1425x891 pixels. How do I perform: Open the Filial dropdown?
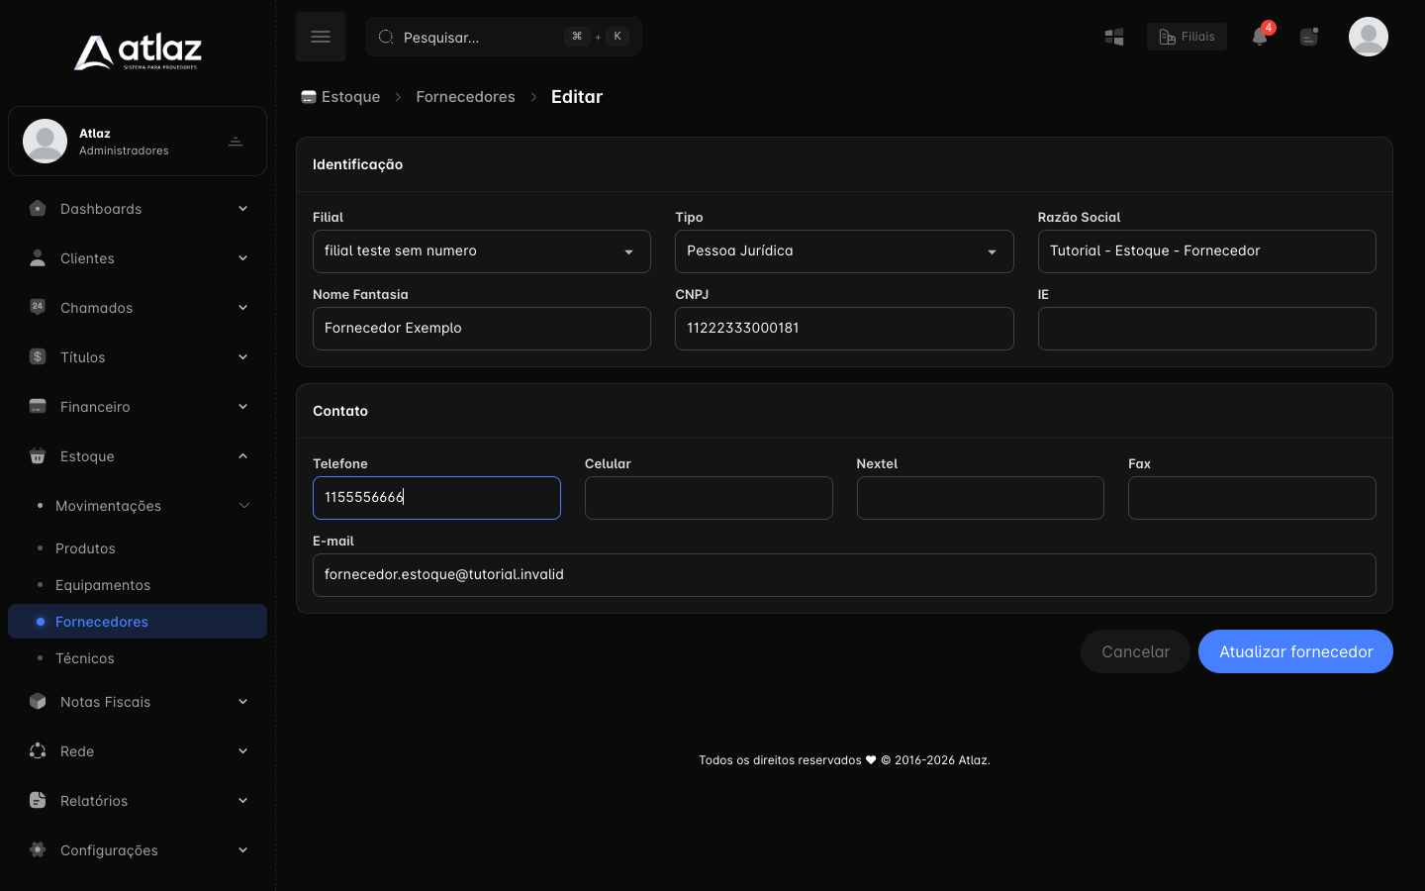[x=481, y=251]
